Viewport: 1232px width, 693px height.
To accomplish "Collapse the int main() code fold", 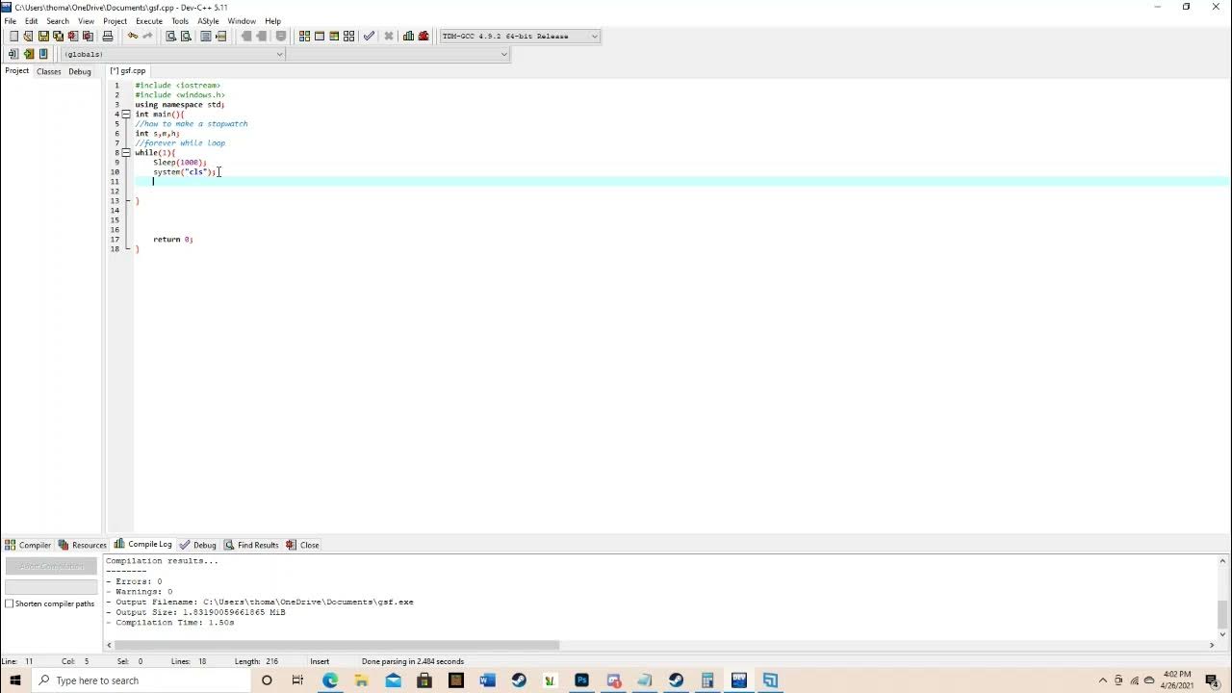I will coord(126,115).
